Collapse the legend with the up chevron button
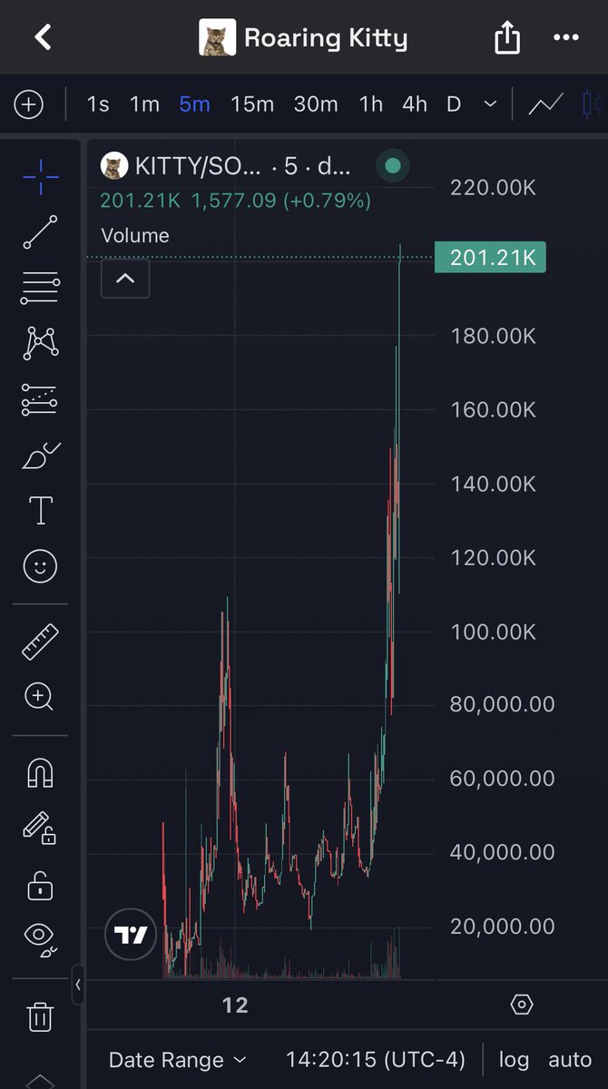This screenshot has height=1089, width=608. [x=125, y=279]
